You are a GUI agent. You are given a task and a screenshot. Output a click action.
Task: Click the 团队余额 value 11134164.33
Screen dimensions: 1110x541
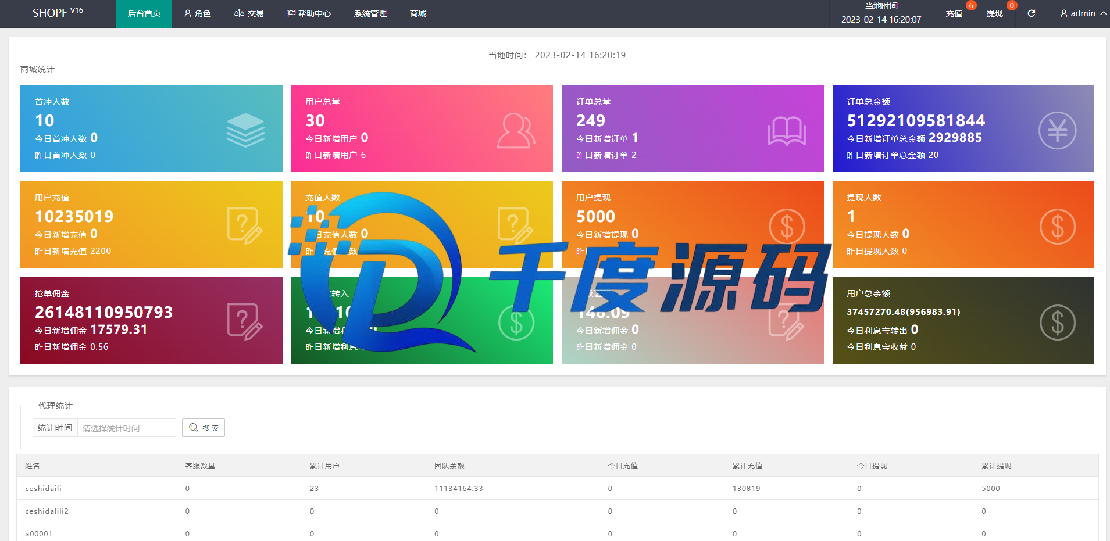pos(459,488)
